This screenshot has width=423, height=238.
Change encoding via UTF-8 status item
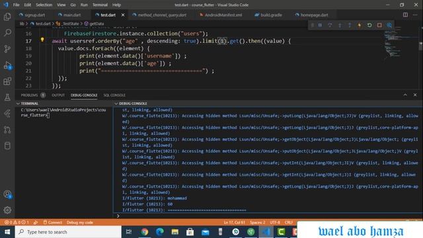coord(275,222)
